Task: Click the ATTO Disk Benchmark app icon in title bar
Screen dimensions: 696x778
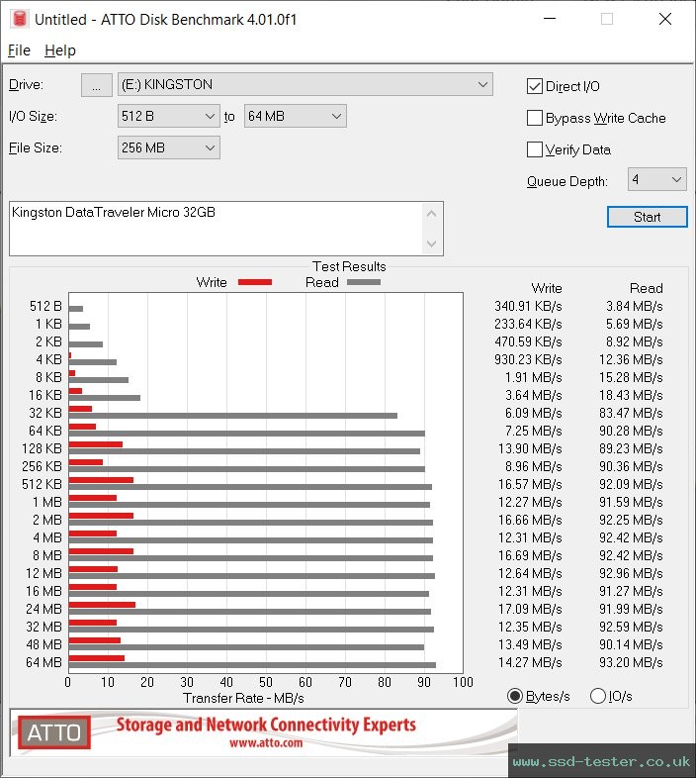Action: [20, 19]
